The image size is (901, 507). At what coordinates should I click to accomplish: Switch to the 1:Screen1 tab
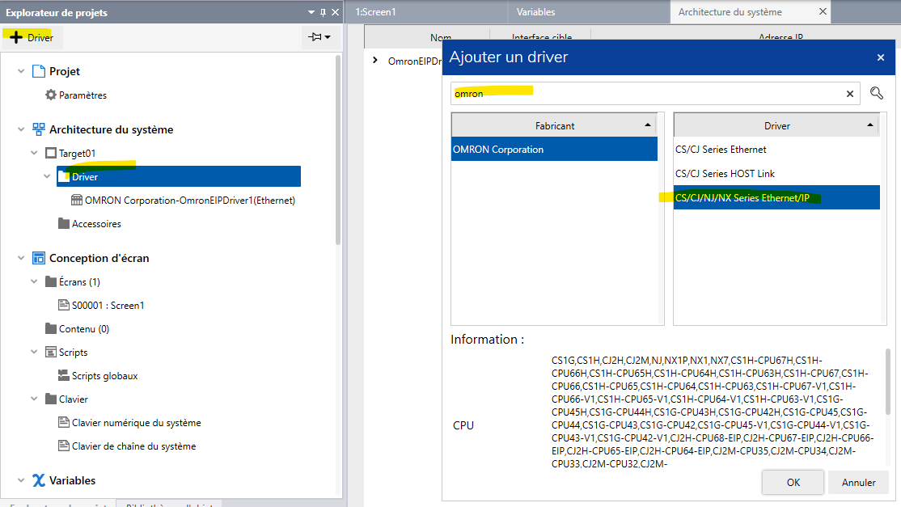coord(426,12)
